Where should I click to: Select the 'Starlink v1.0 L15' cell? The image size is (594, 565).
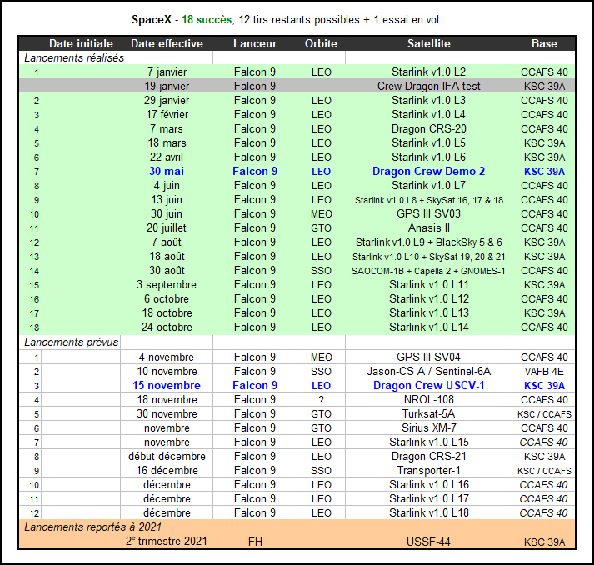tap(429, 442)
